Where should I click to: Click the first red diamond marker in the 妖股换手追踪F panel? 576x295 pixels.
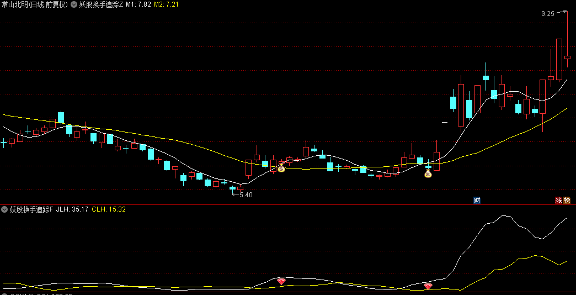click(x=281, y=282)
